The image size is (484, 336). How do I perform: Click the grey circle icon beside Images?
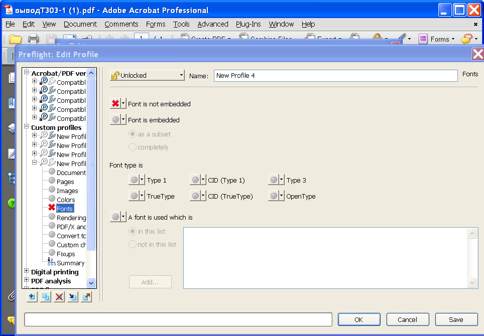(52, 189)
